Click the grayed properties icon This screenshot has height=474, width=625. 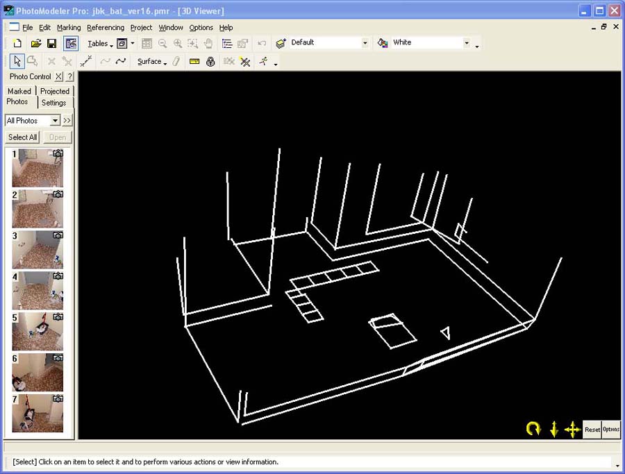tap(242, 43)
